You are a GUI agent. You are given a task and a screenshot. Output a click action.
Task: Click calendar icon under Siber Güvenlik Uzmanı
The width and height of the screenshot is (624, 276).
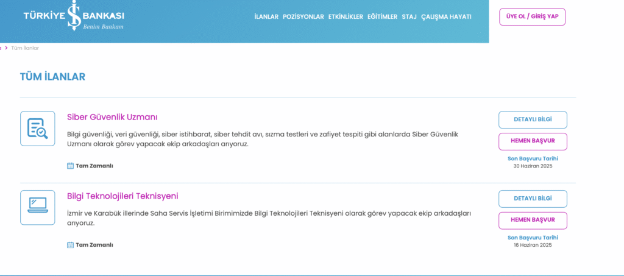click(70, 166)
